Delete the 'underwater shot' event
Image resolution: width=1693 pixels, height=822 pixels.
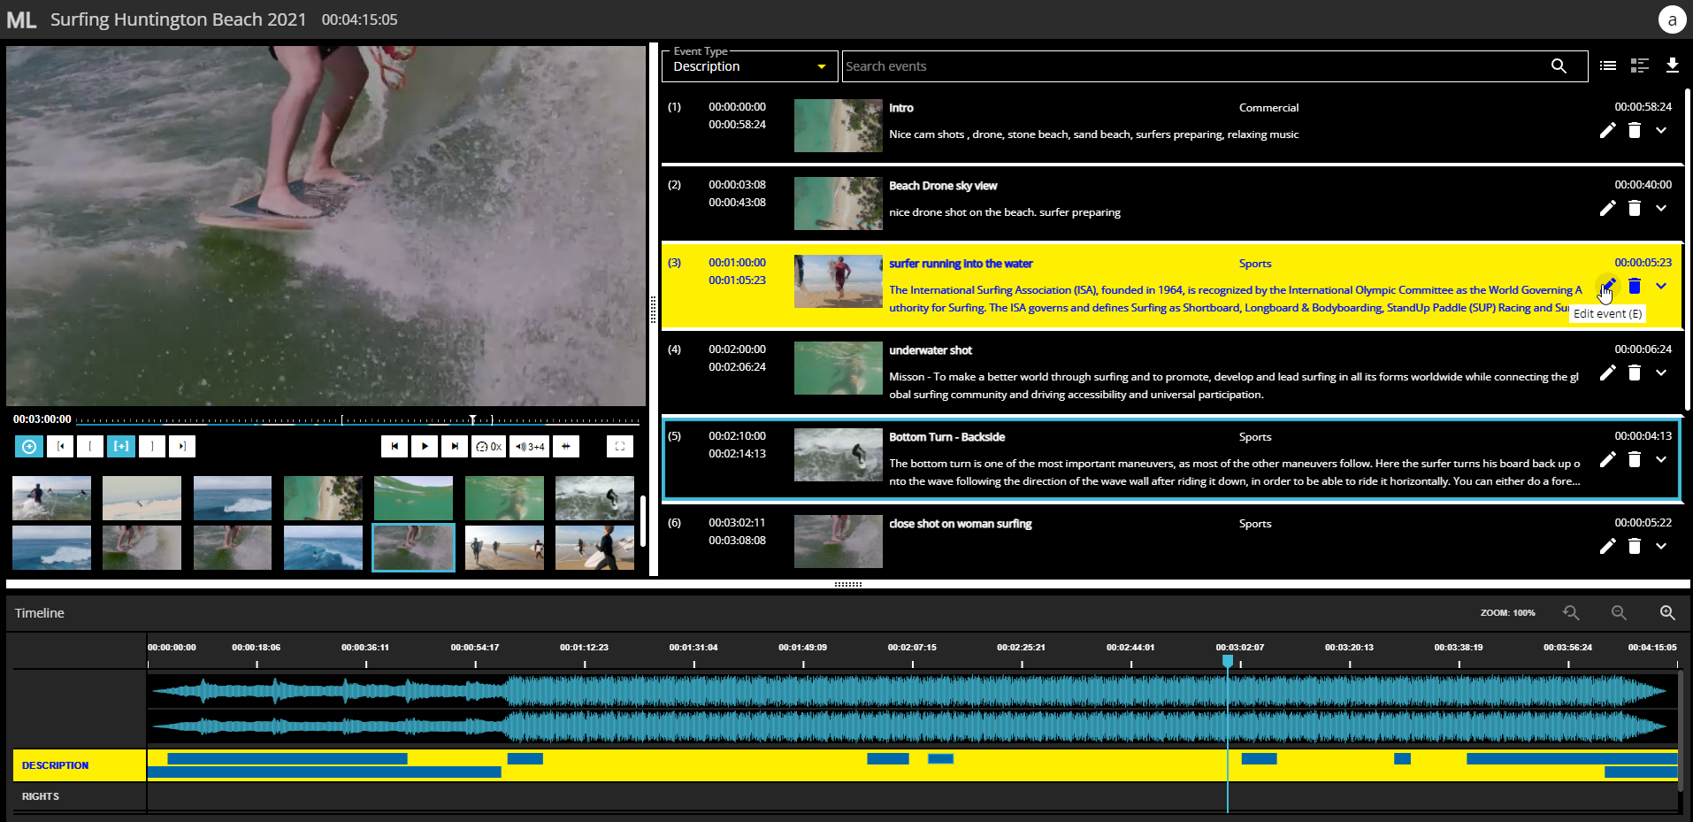pos(1635,373)
